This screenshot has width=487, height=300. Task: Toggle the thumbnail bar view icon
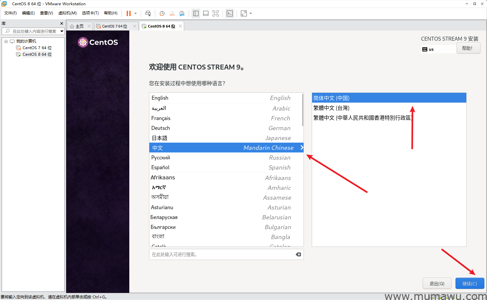[206, 13]
